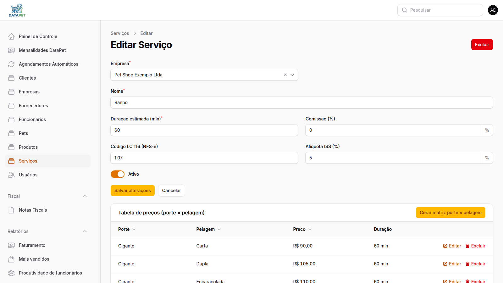Click the Produtividade de funcionários group icon
This screenshot has height=283, width=503.
(x=11, y=273)
